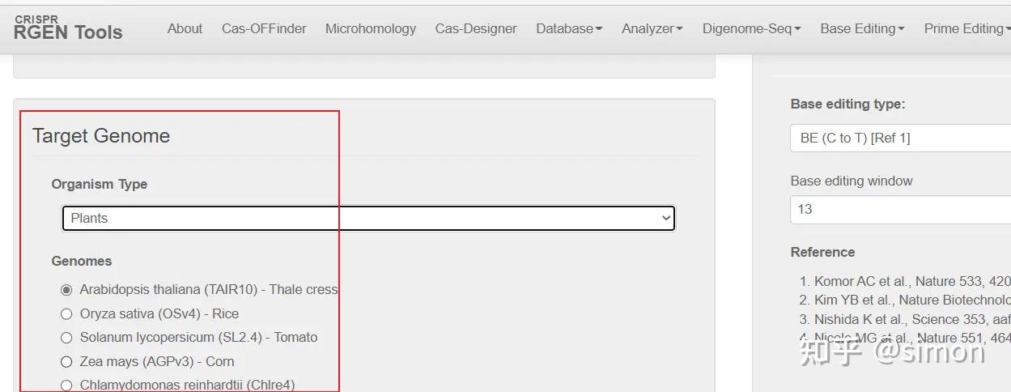Open the About page
The width and height of the screenshot is (1011, 392).
coord(185,28)
